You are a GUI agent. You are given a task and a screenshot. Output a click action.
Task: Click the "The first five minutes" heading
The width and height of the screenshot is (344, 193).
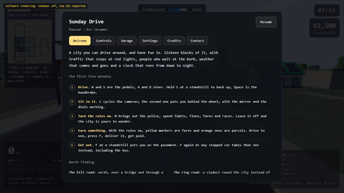click(x=90, y=76)
